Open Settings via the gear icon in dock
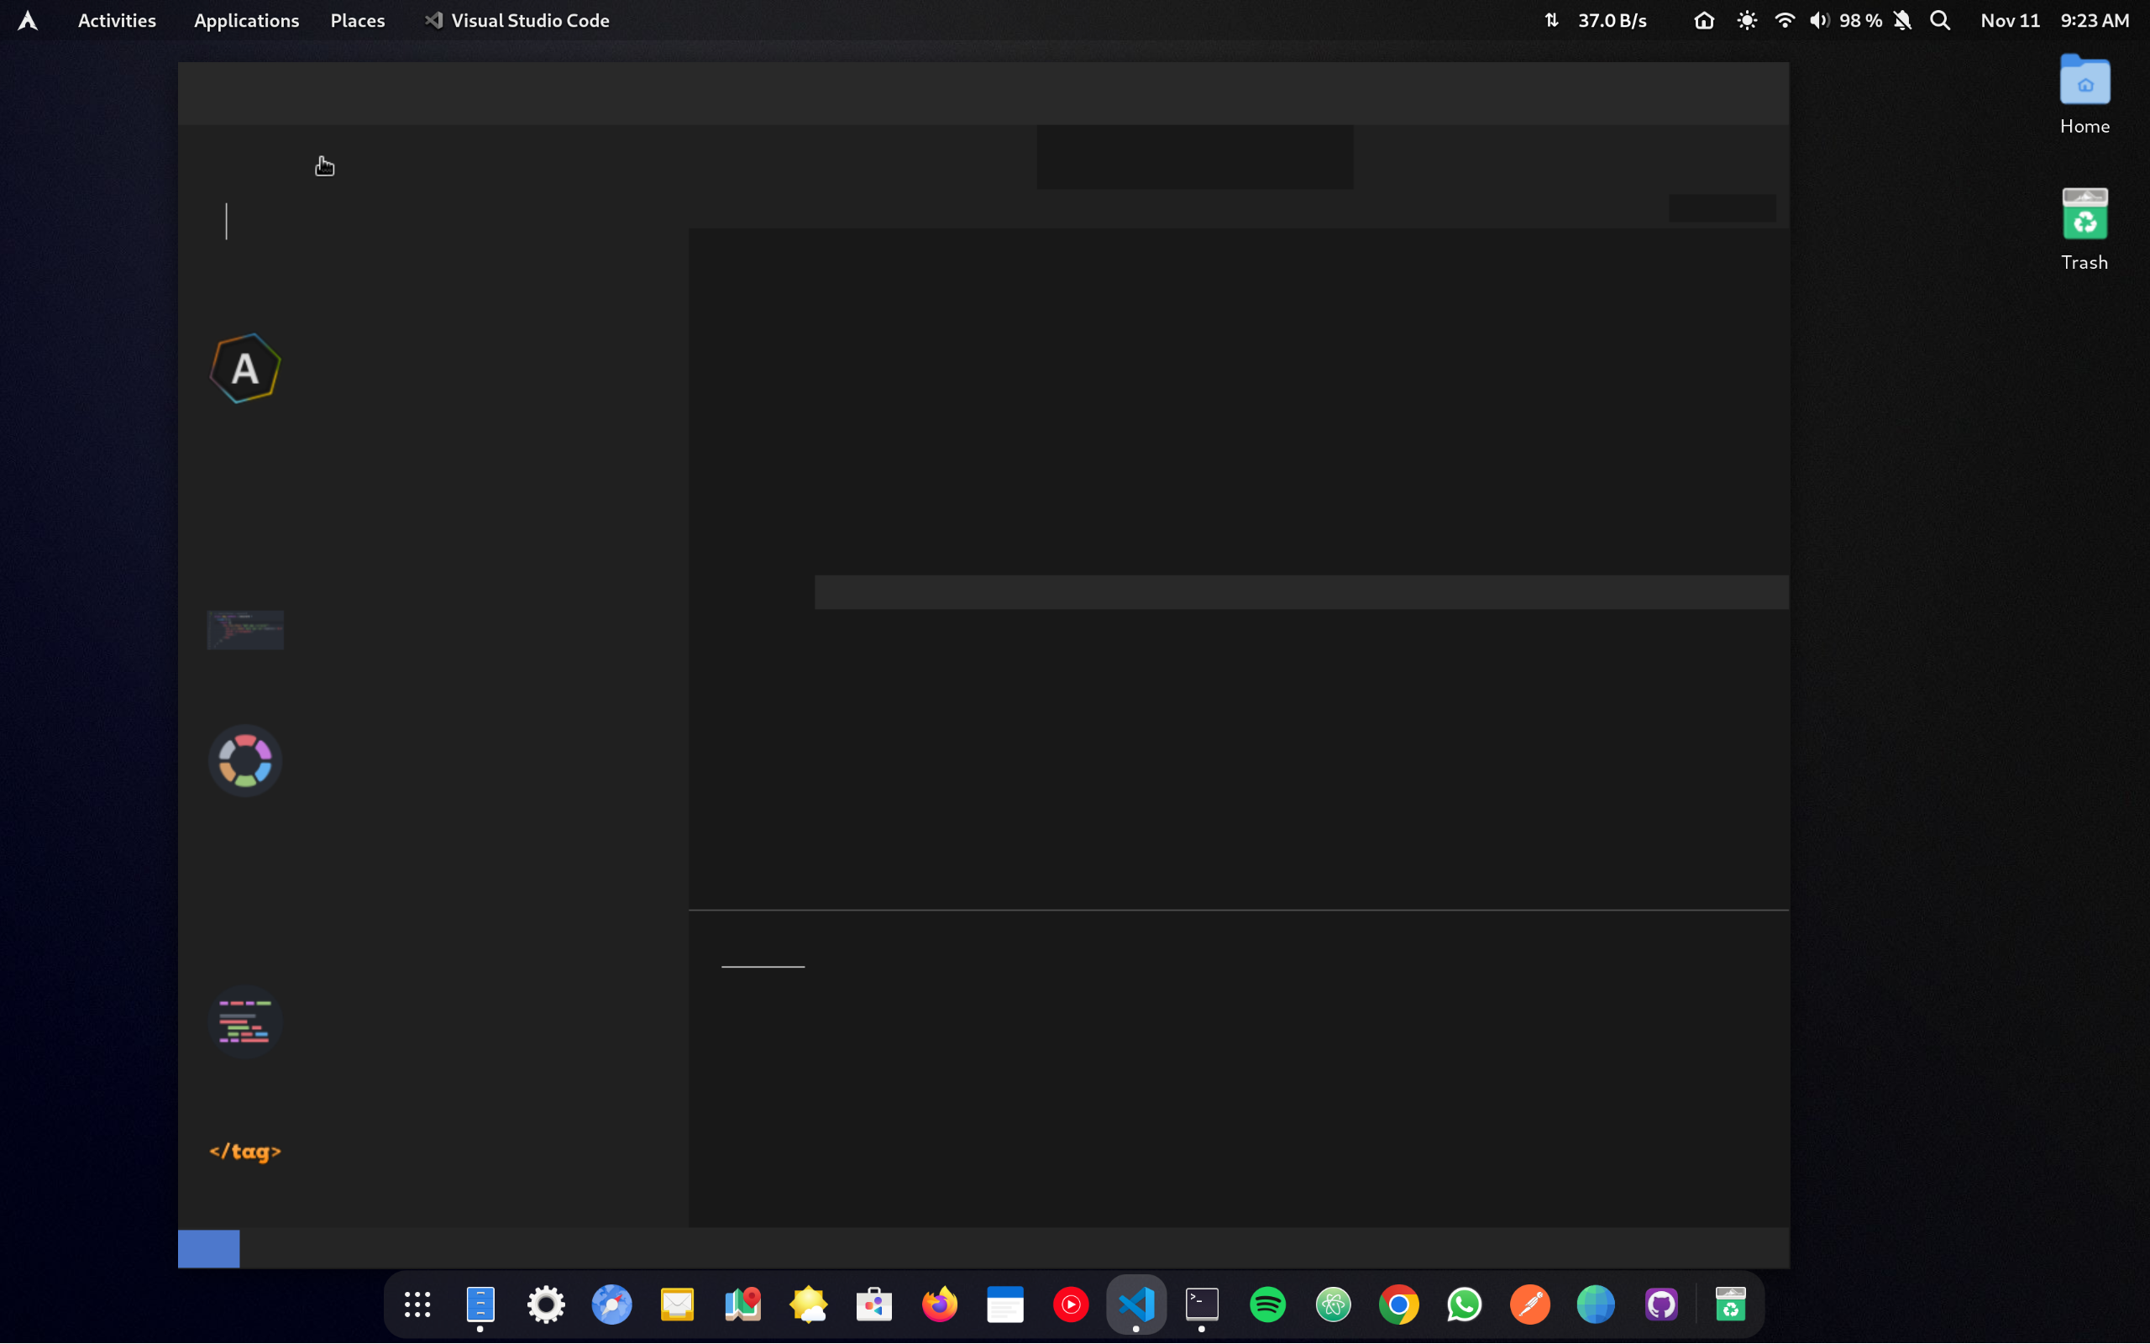 coord(546,1304)
